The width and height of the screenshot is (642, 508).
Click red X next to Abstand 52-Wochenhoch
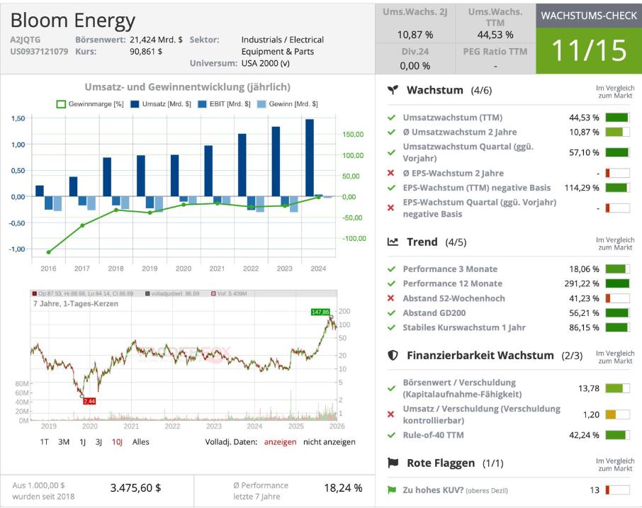coord(391,298)
